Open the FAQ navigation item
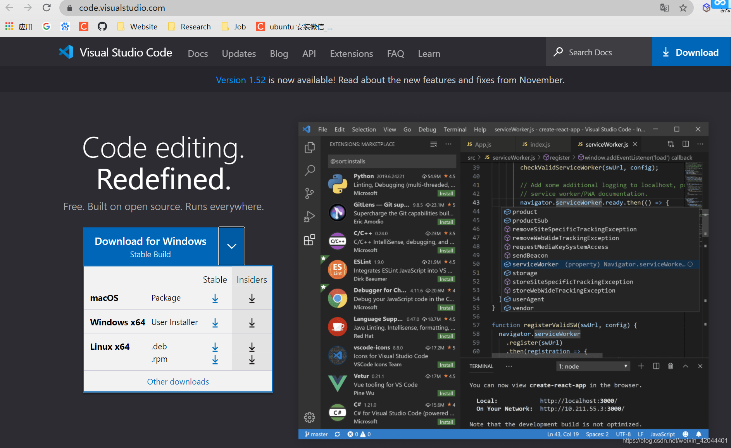The height and width of the screenshot is (448, 731). coord(395,53)
